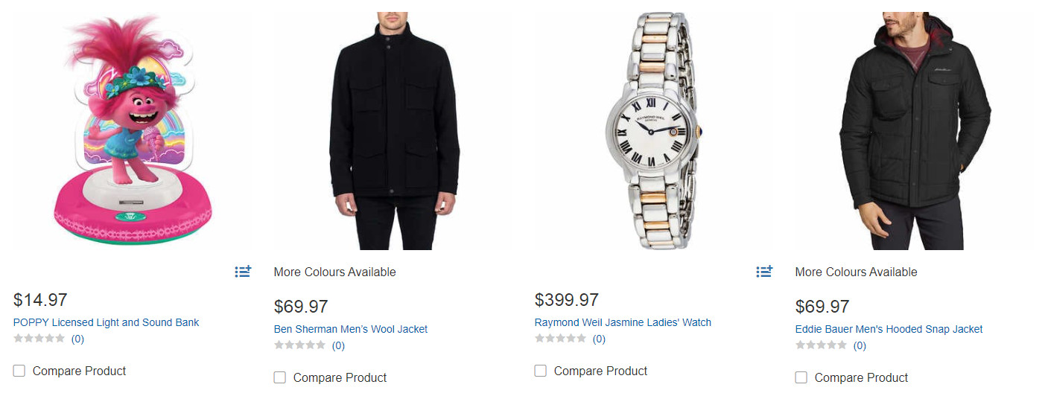The width and height of the screenshot is (1048, 396).
Task: Click review count under Raymond Weil watch
Action: (599, 339)
